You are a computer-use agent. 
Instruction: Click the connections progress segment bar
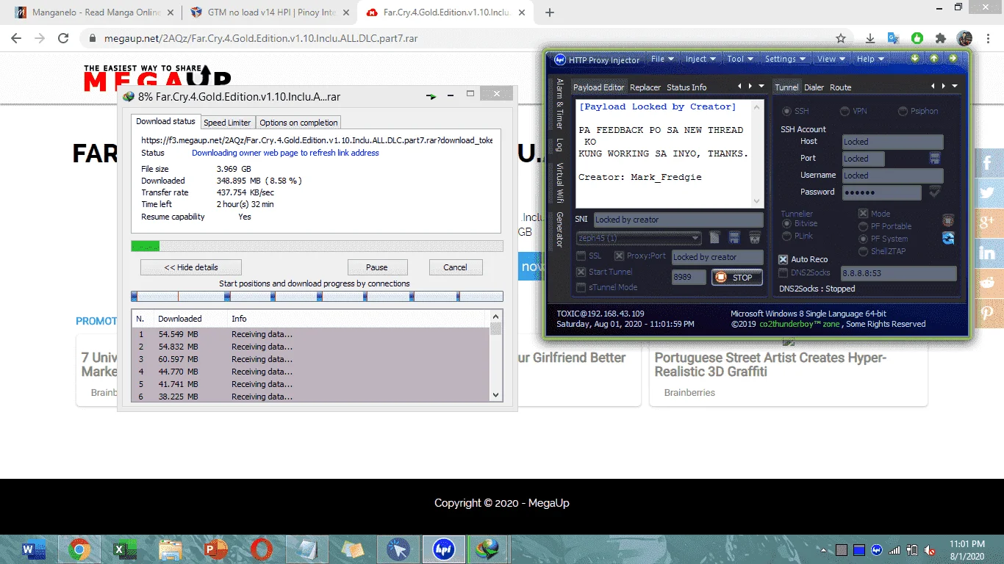317,297
